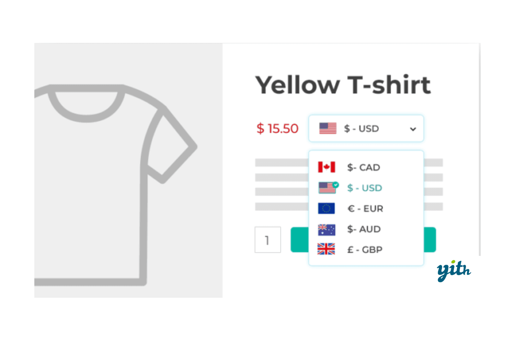Select the highlighted '$ - USD' option
The width and height of the screenshot is (515, 343).
(x=365, y=188)
